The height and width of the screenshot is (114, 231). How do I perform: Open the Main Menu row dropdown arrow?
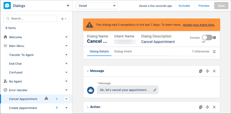click(x=67, y=46)
